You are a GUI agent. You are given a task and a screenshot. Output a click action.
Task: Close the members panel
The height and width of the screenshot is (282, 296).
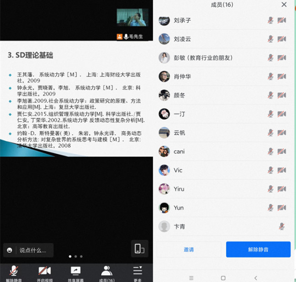pos(284,5)
